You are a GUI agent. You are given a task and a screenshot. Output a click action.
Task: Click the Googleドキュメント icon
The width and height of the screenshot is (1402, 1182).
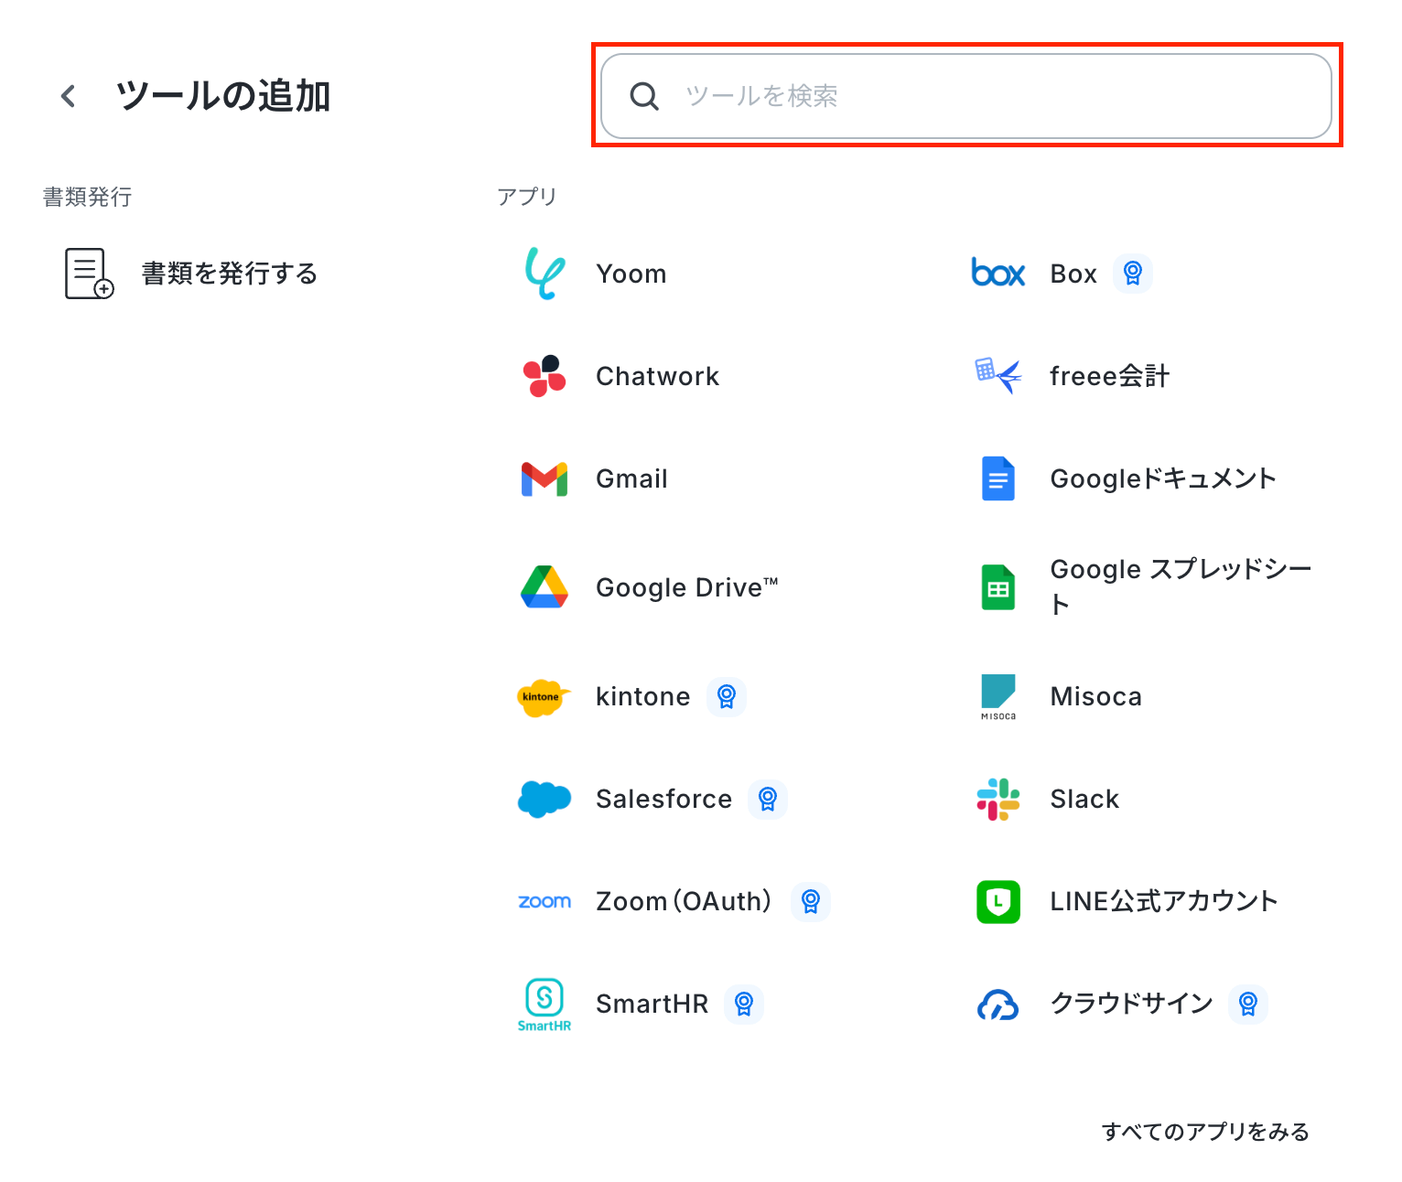pyautogui.click(x=998, y=478)
